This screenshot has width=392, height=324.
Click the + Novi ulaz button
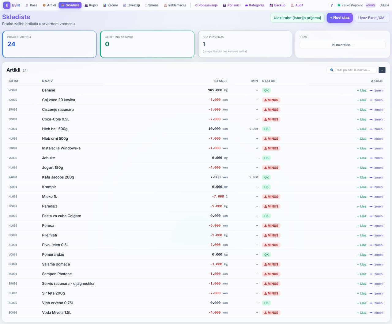pyautogui.click(x=340, y=18)
